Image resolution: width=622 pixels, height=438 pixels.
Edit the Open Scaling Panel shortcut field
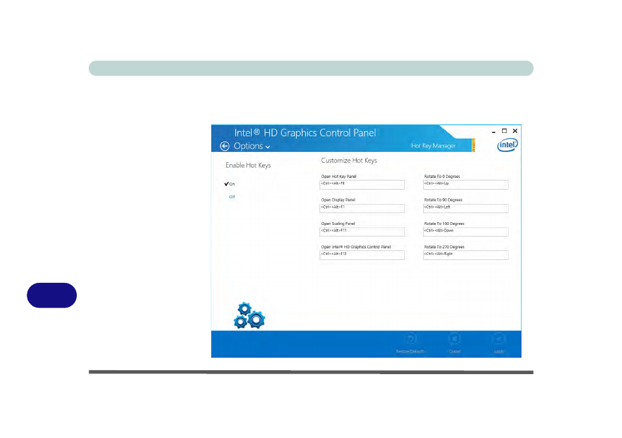point(362,231)
